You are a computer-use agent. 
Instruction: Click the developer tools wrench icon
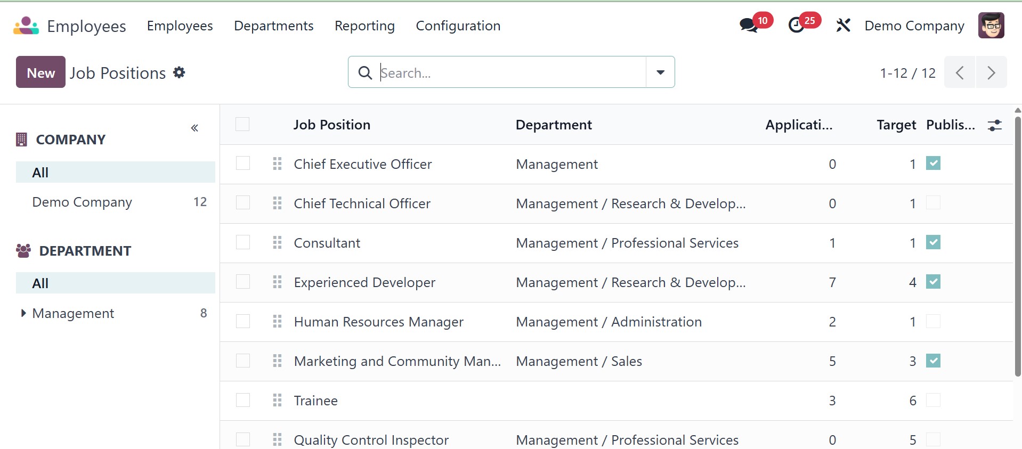pyautogui.click(x=843, y=25)
